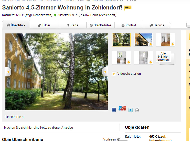
Task: Send listing by email envelope icon
Action: 137,110
